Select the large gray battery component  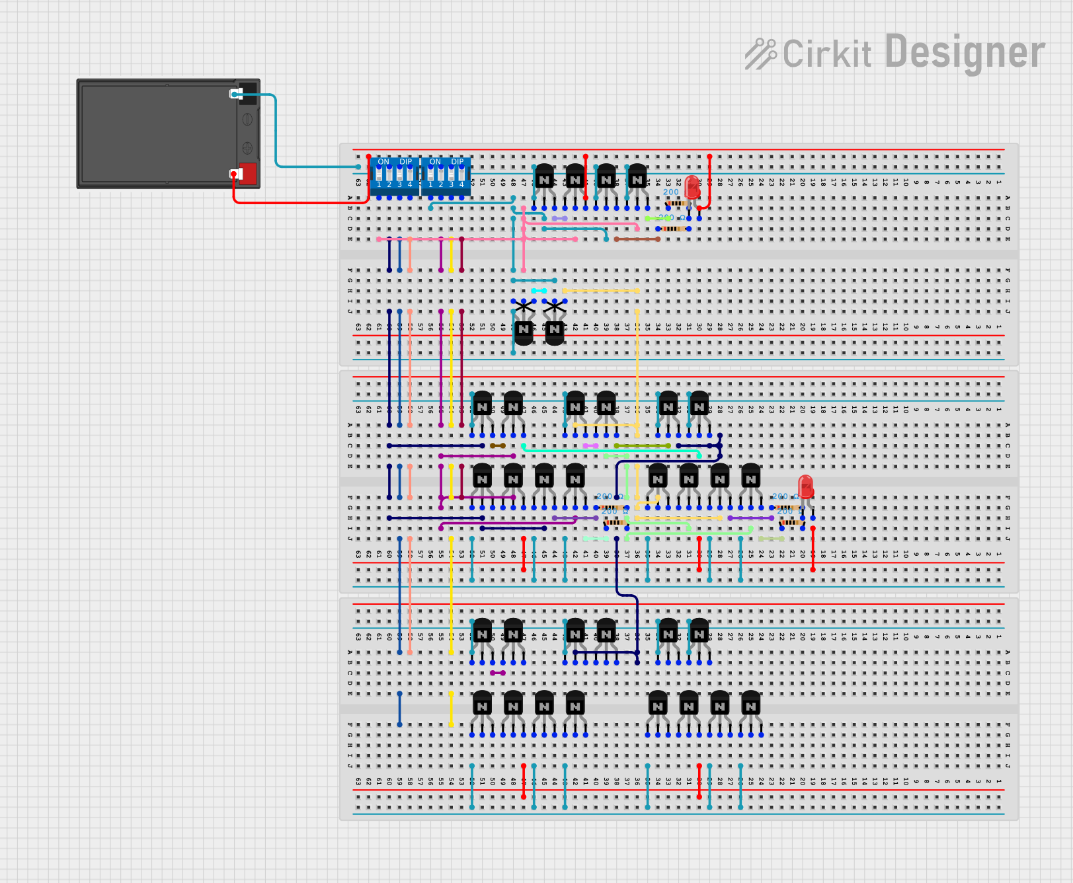pos(169,134)
